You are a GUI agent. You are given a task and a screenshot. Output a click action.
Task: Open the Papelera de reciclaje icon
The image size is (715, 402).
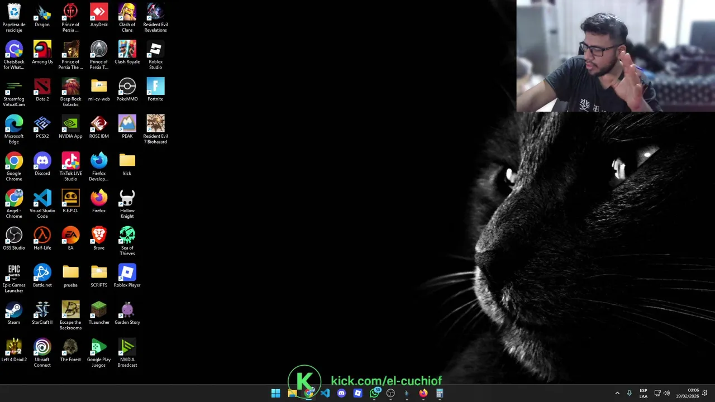(14, 18)
